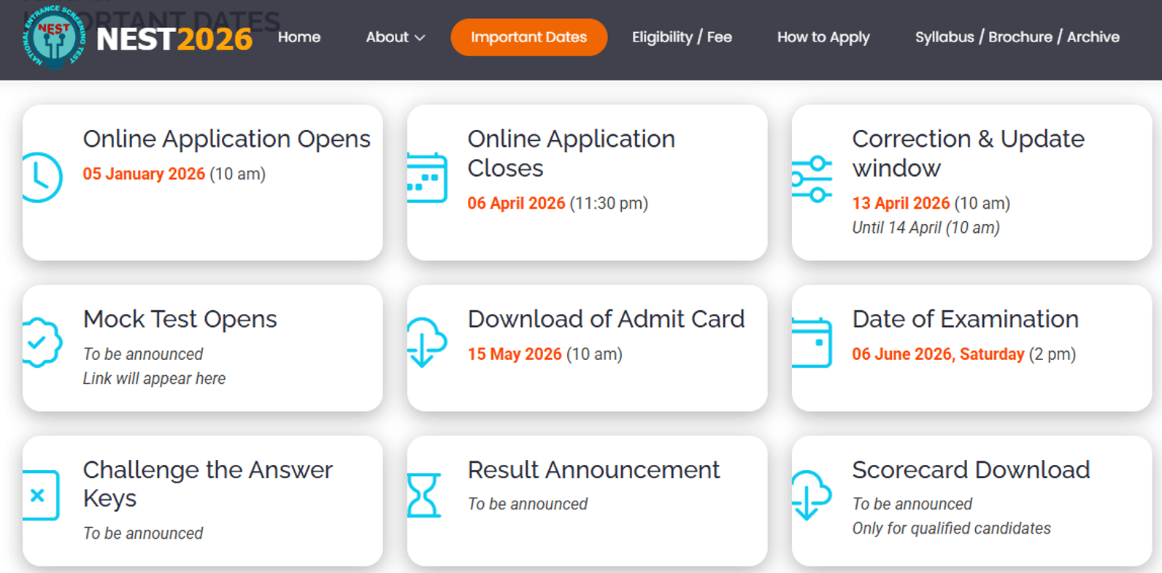
Task: Expand the About dropdown menu
Action: point(395,37)
